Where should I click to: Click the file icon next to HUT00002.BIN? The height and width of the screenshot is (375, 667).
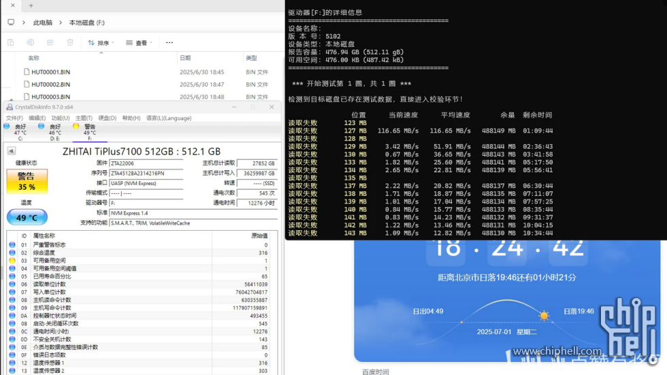27,84
